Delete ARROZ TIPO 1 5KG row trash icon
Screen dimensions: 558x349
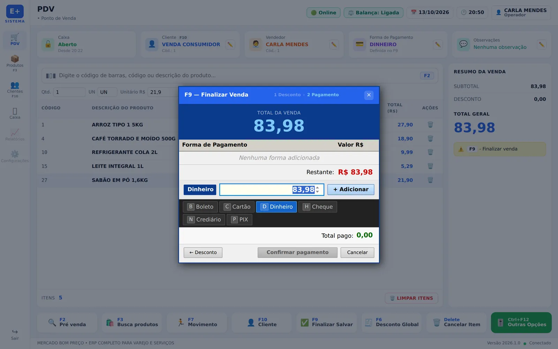coord(430,125)
